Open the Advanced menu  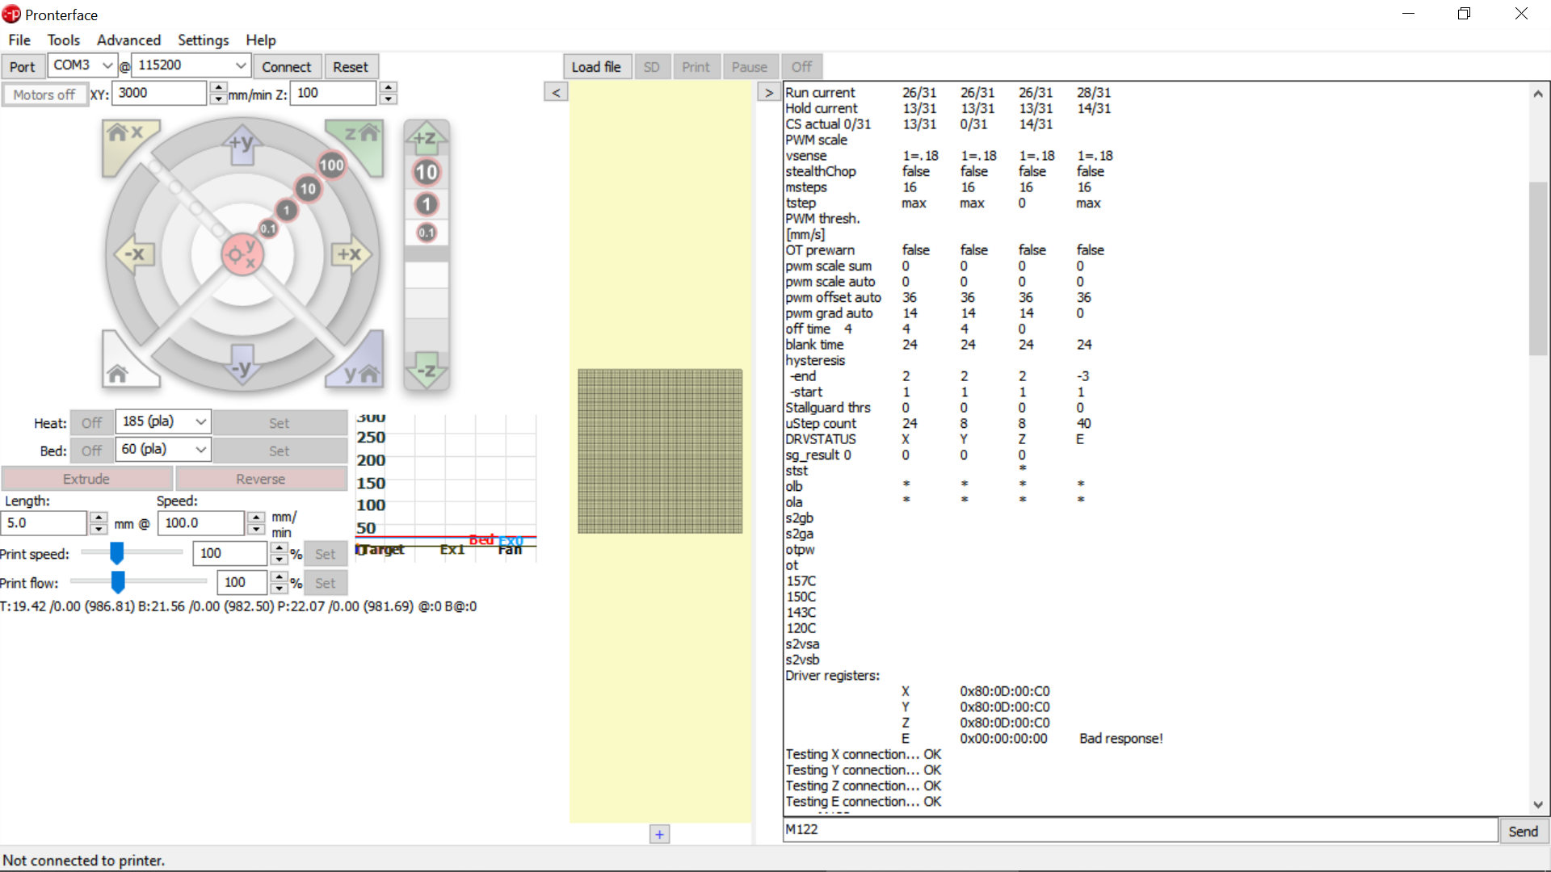[128, 40]
